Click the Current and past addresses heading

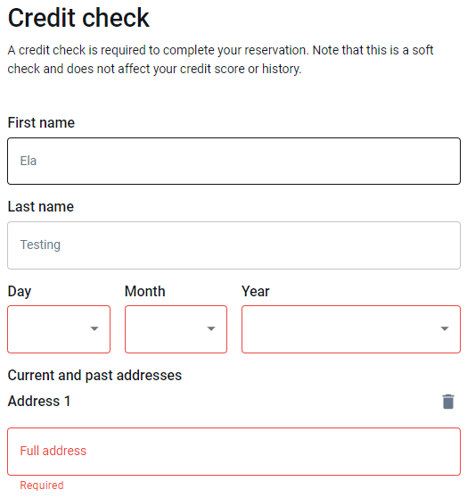point(94,376)
